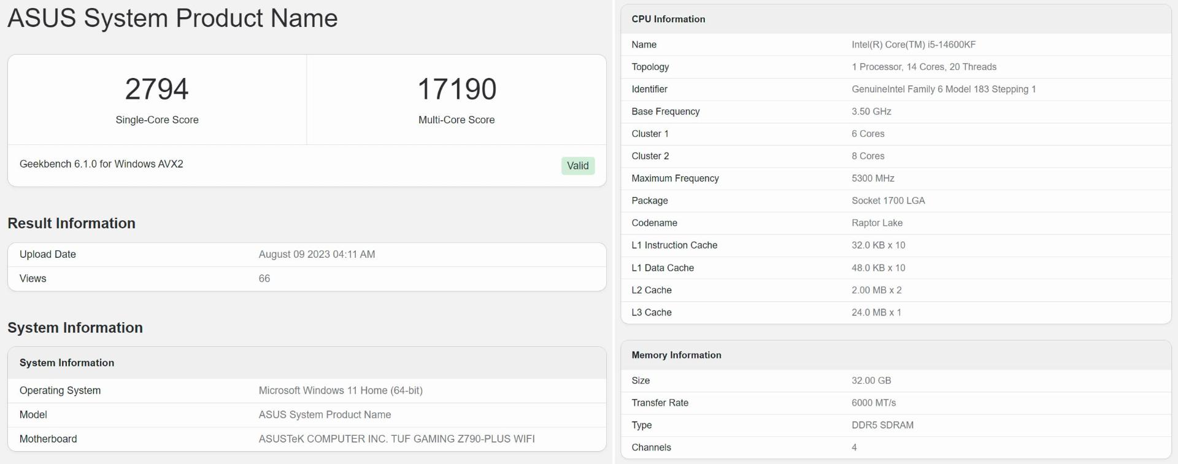
Task: Select 'GenuineIntel Family 6 Model 183 Stepping 1'
Action: click(x=944, y=89)
